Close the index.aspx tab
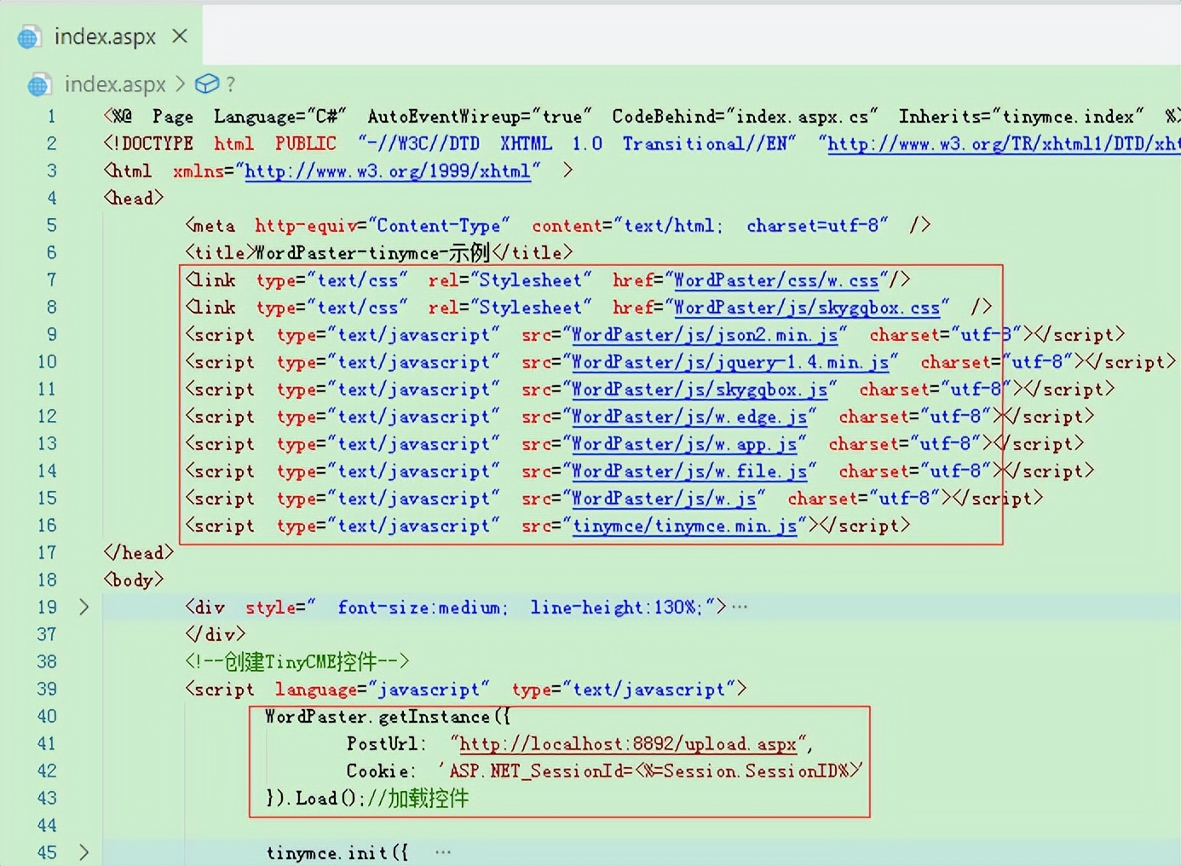 (x=180, y=36)
